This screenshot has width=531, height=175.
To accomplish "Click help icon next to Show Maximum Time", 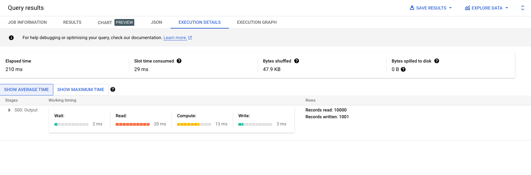I will click(113, 90).
